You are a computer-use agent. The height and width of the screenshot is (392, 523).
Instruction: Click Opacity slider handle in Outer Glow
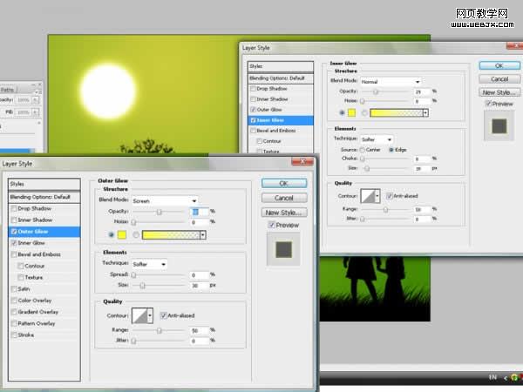[160, 212]
